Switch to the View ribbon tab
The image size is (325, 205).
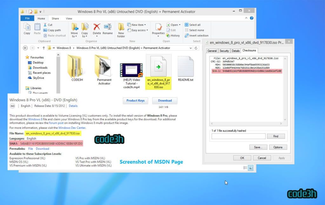tap(69, 18)
